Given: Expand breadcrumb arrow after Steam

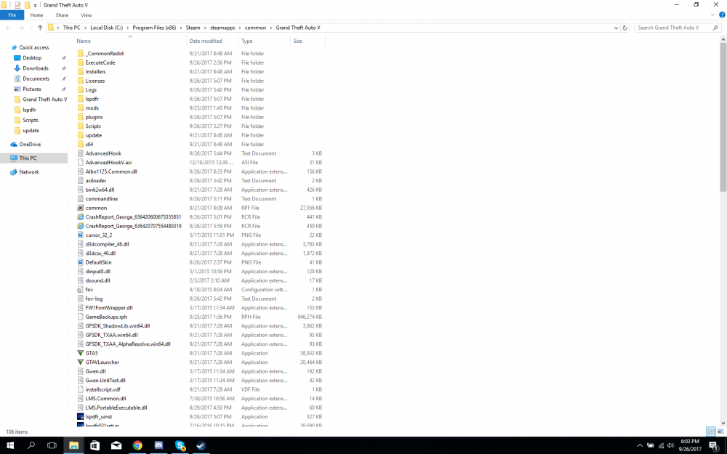Looking at the screenshot, I should coord(205,28).
